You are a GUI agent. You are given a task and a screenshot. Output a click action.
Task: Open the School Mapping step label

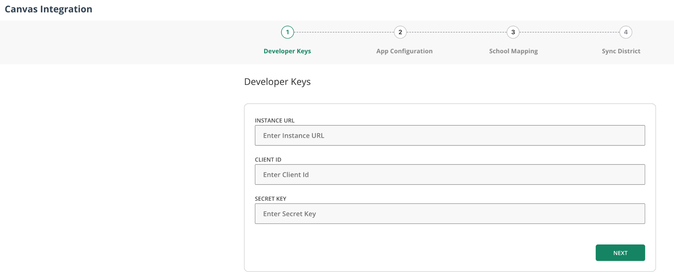[x=513, y=51]
